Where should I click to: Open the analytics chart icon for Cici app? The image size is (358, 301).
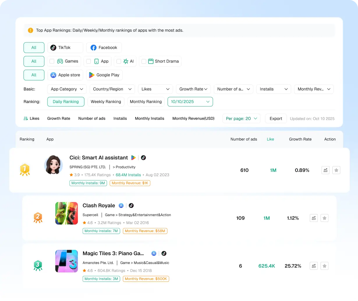[325, 170]
